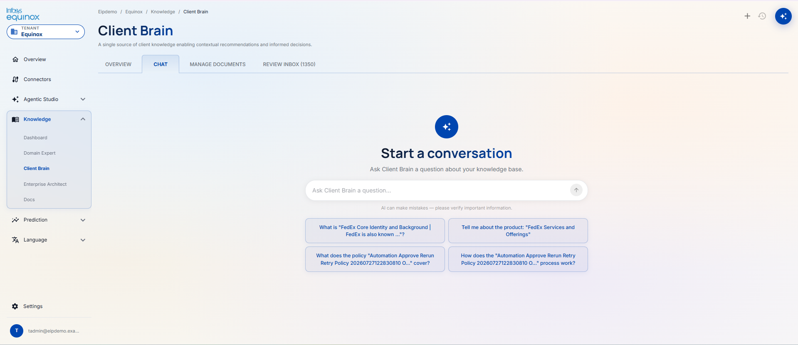Click the Overview sidebar label
This screenshot has width=798, height=345.
pyautogui.click(x=35, y=59)
